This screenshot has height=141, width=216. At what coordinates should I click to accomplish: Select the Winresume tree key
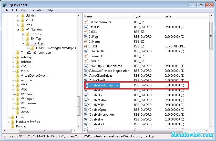28,103
